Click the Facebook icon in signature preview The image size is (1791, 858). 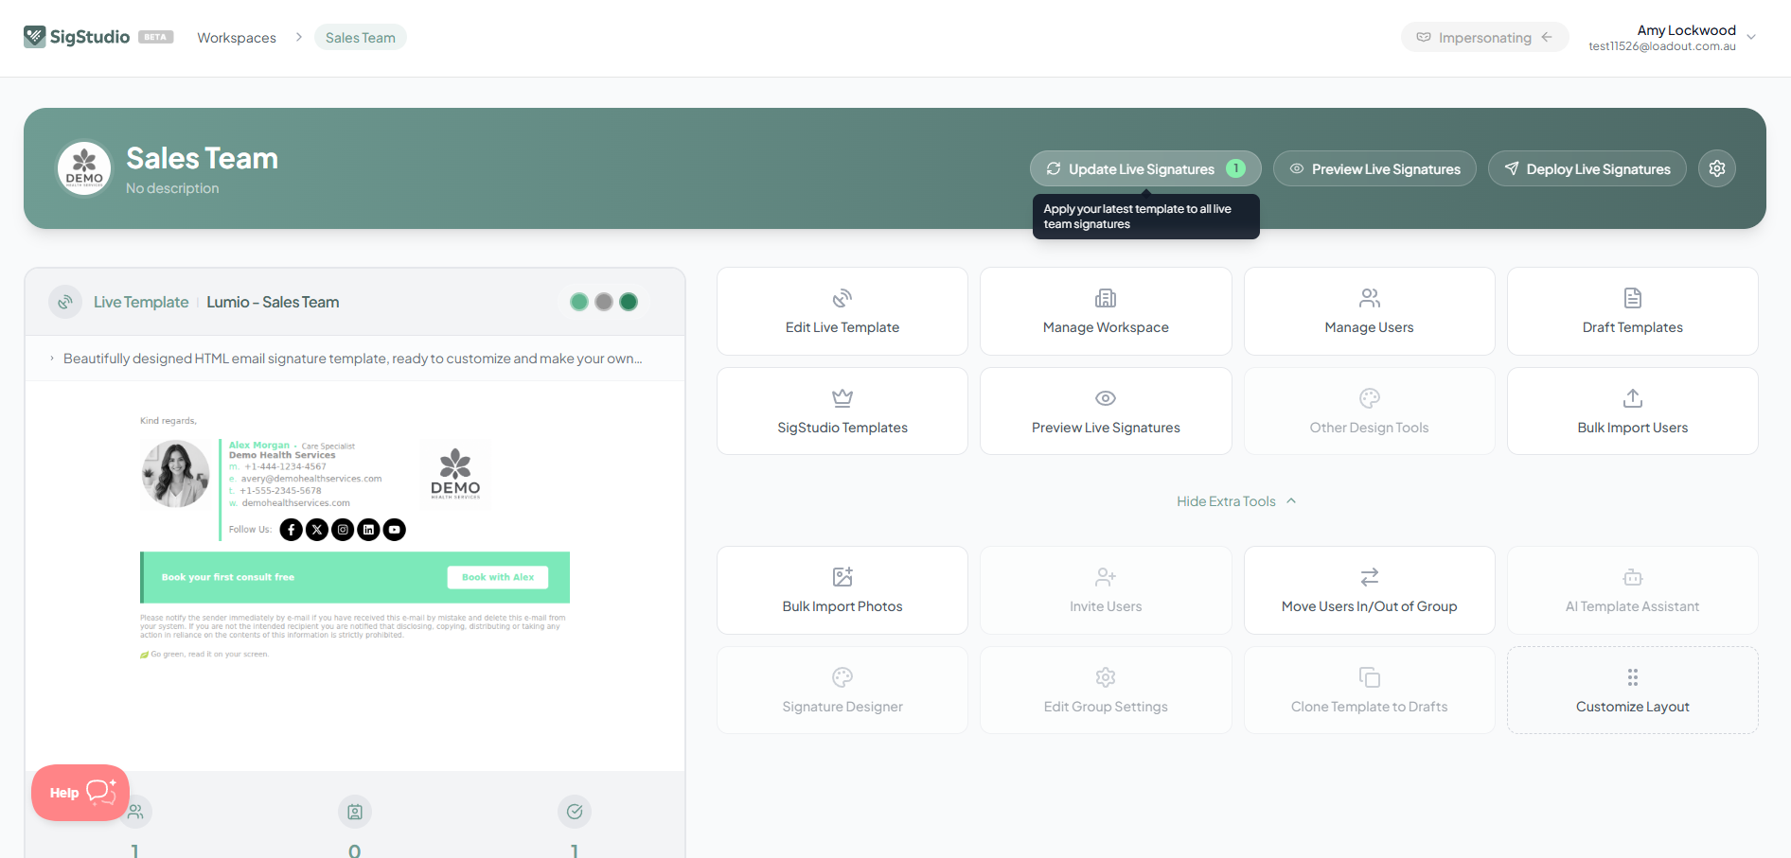(x=292, y=530)
